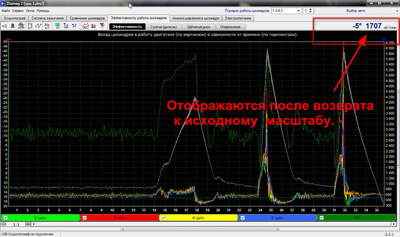Click the Diamag 2 application title icon
The width and height of the screenshot is (400, 237).
3,3
